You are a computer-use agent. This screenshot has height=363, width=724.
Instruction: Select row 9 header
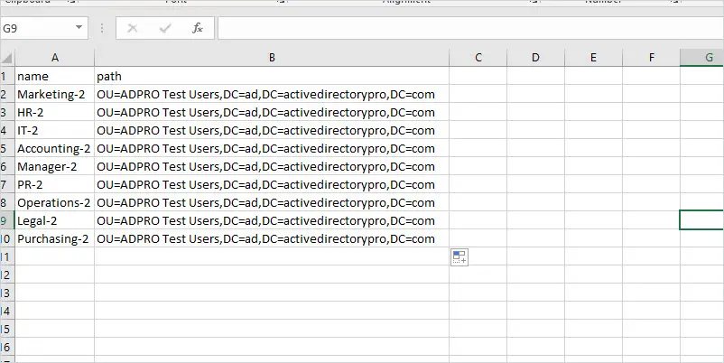pos(7,220)
